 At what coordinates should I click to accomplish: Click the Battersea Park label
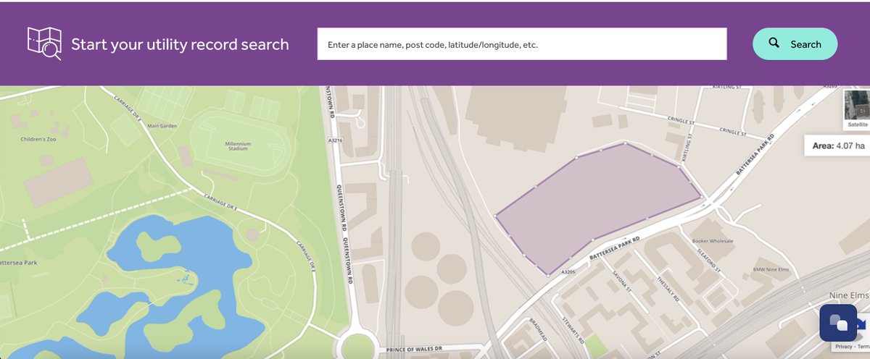coord(17,262)
